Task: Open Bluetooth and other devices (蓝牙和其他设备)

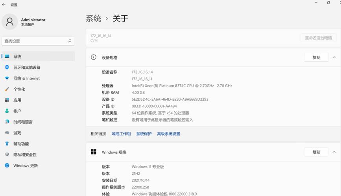Action: coord(38,67)
